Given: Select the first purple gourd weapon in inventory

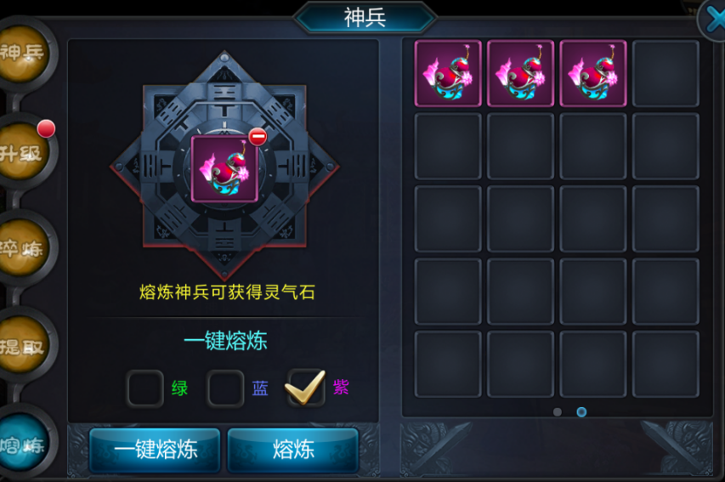Looking at the screenshot, I should point(448,73).
